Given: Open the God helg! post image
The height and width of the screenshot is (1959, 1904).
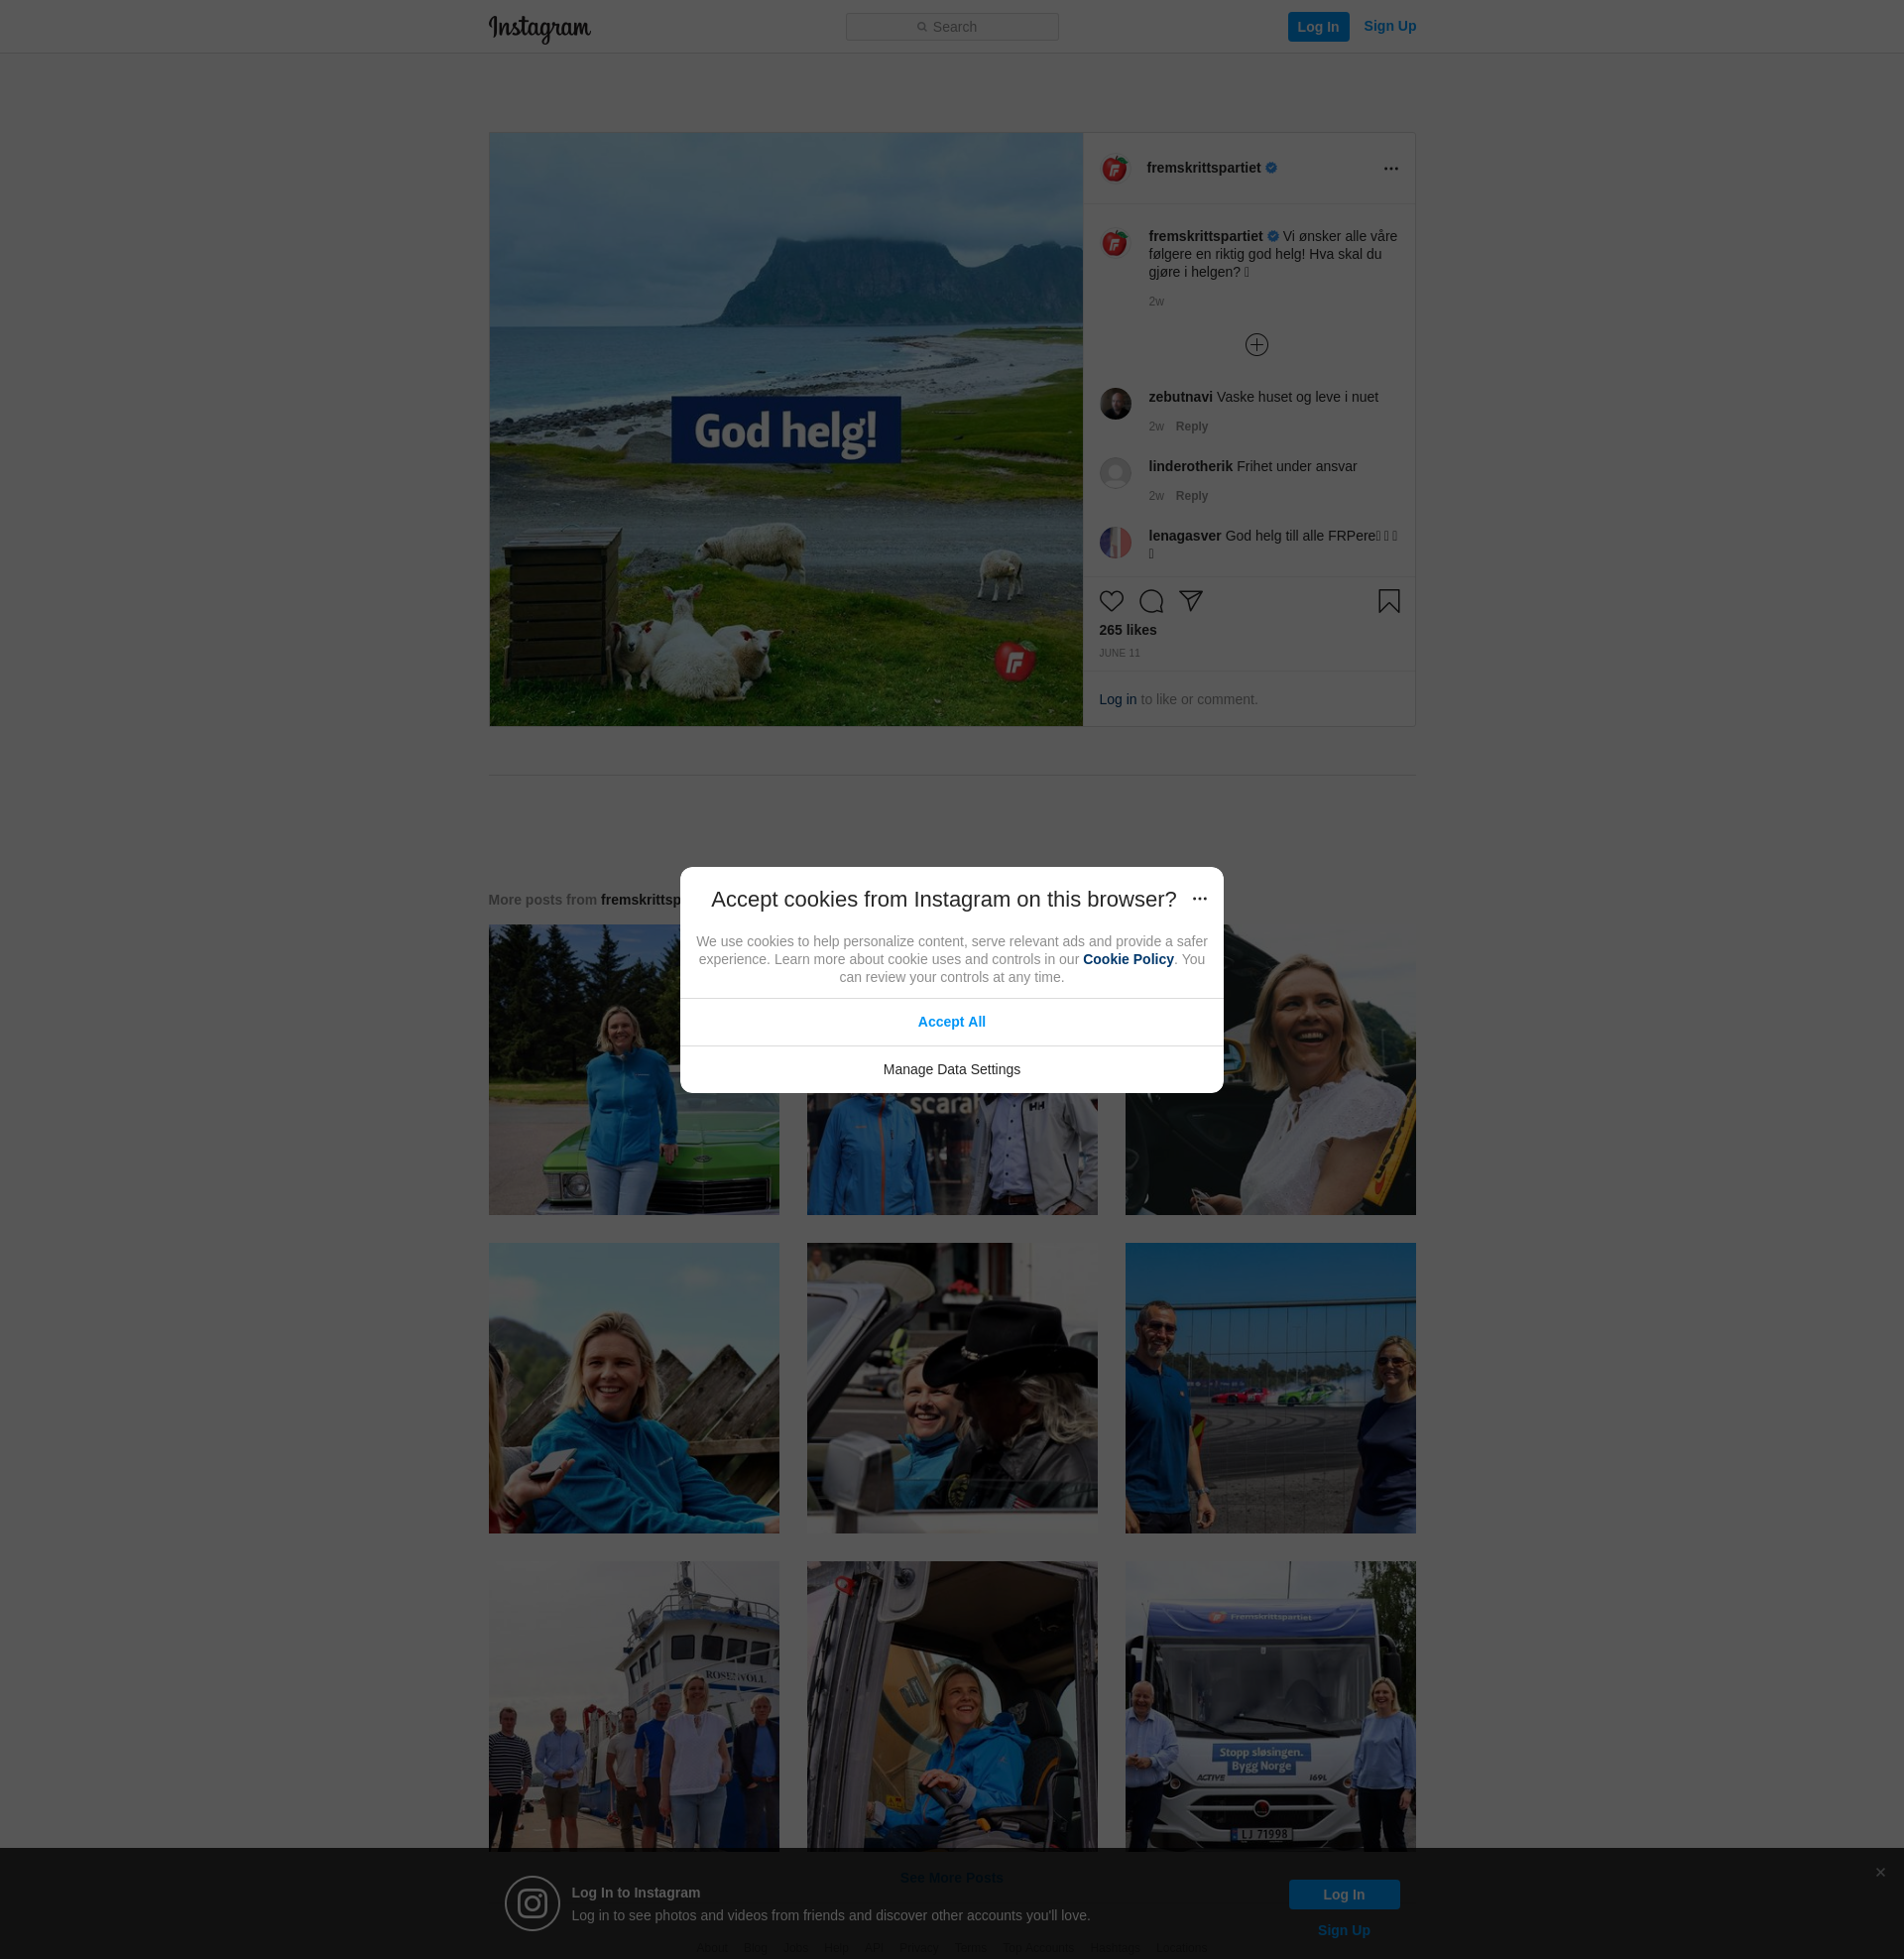Looking at the screenshot, I should 785,429.
